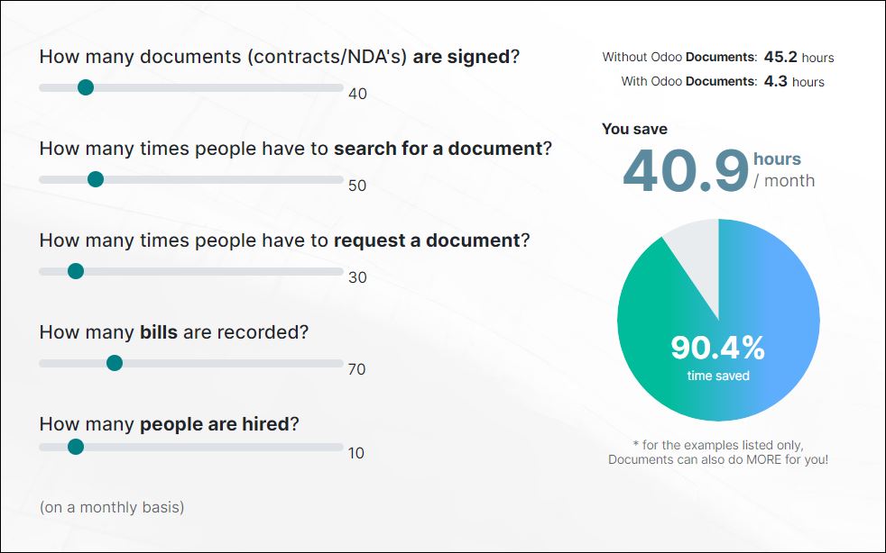Screen dimensions: 886x553
Task: Click the 45.2 hours without Odoo value
Action: pyautogui.click(x=799, y=57)
